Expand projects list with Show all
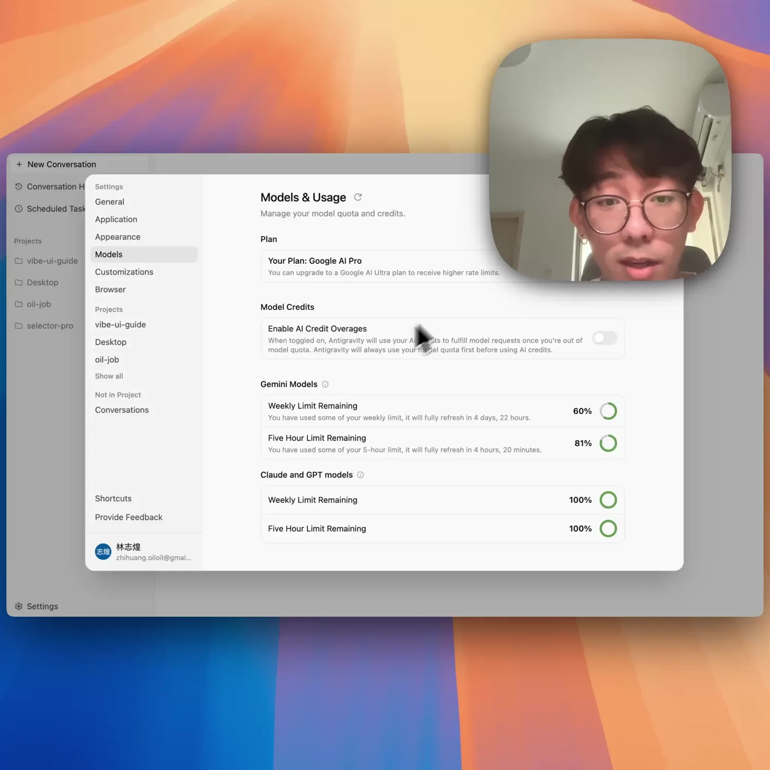 (109, 376)
